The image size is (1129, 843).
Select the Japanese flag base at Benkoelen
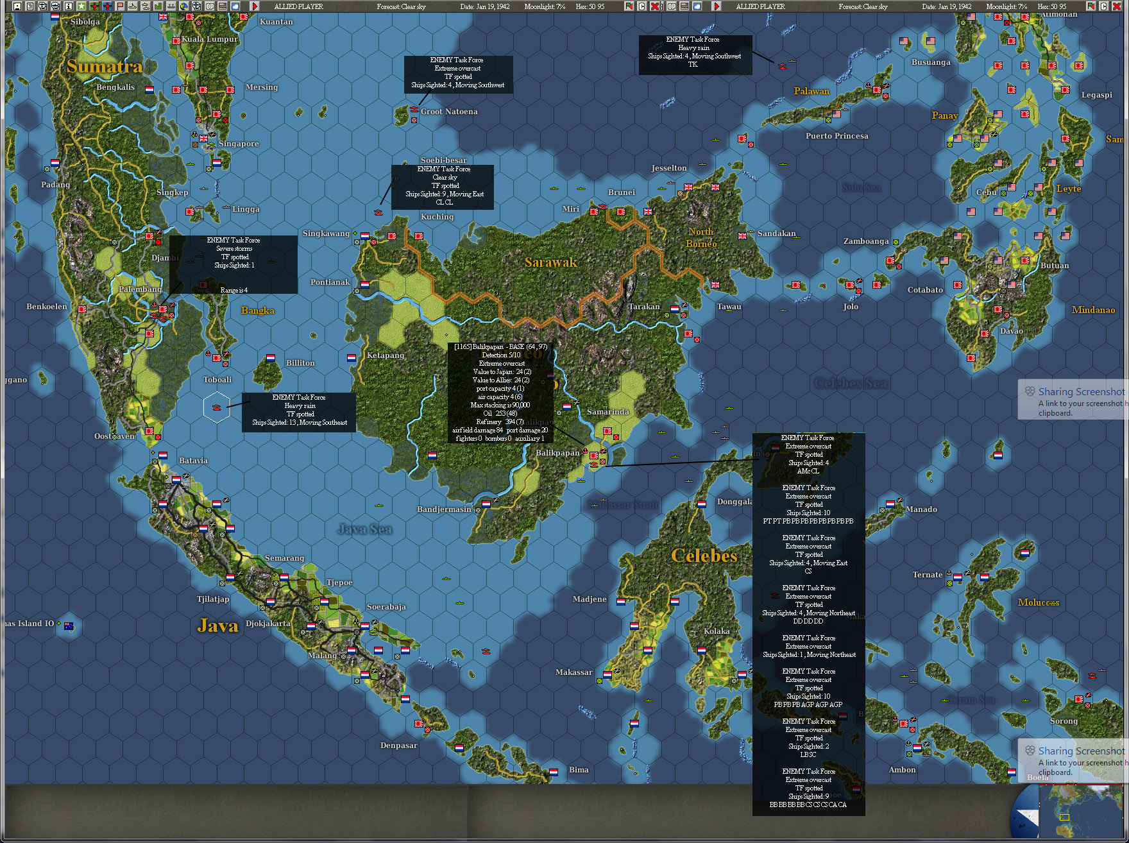[82, 309]
